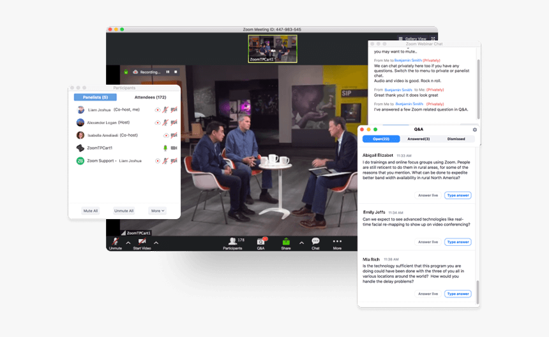Image resolution: width=549 pixels, height=337 pixels.
Task: Toggle Isabella Ameliadi's video off icon
Action: point(174,135)
